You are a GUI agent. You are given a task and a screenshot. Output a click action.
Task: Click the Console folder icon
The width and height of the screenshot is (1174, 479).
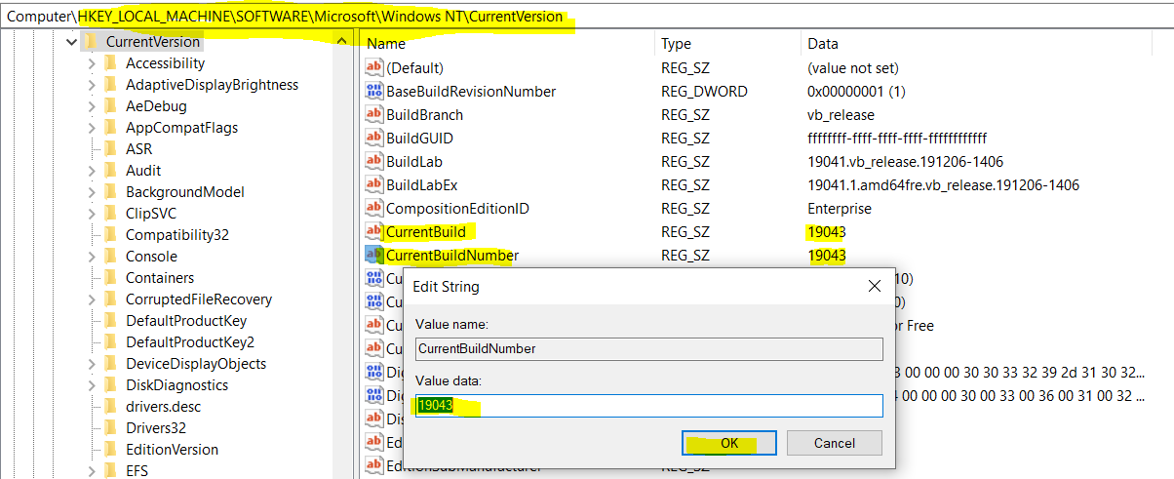[x=110, y=257]
